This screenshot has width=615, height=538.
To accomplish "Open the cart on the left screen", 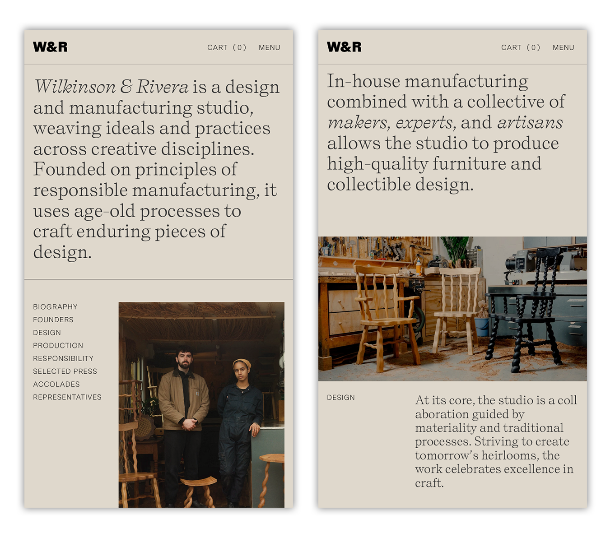I will (x=227, y=47).
